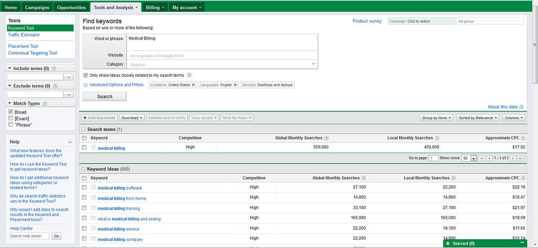Open the Traffic Estimator link

tap(24, 35)
